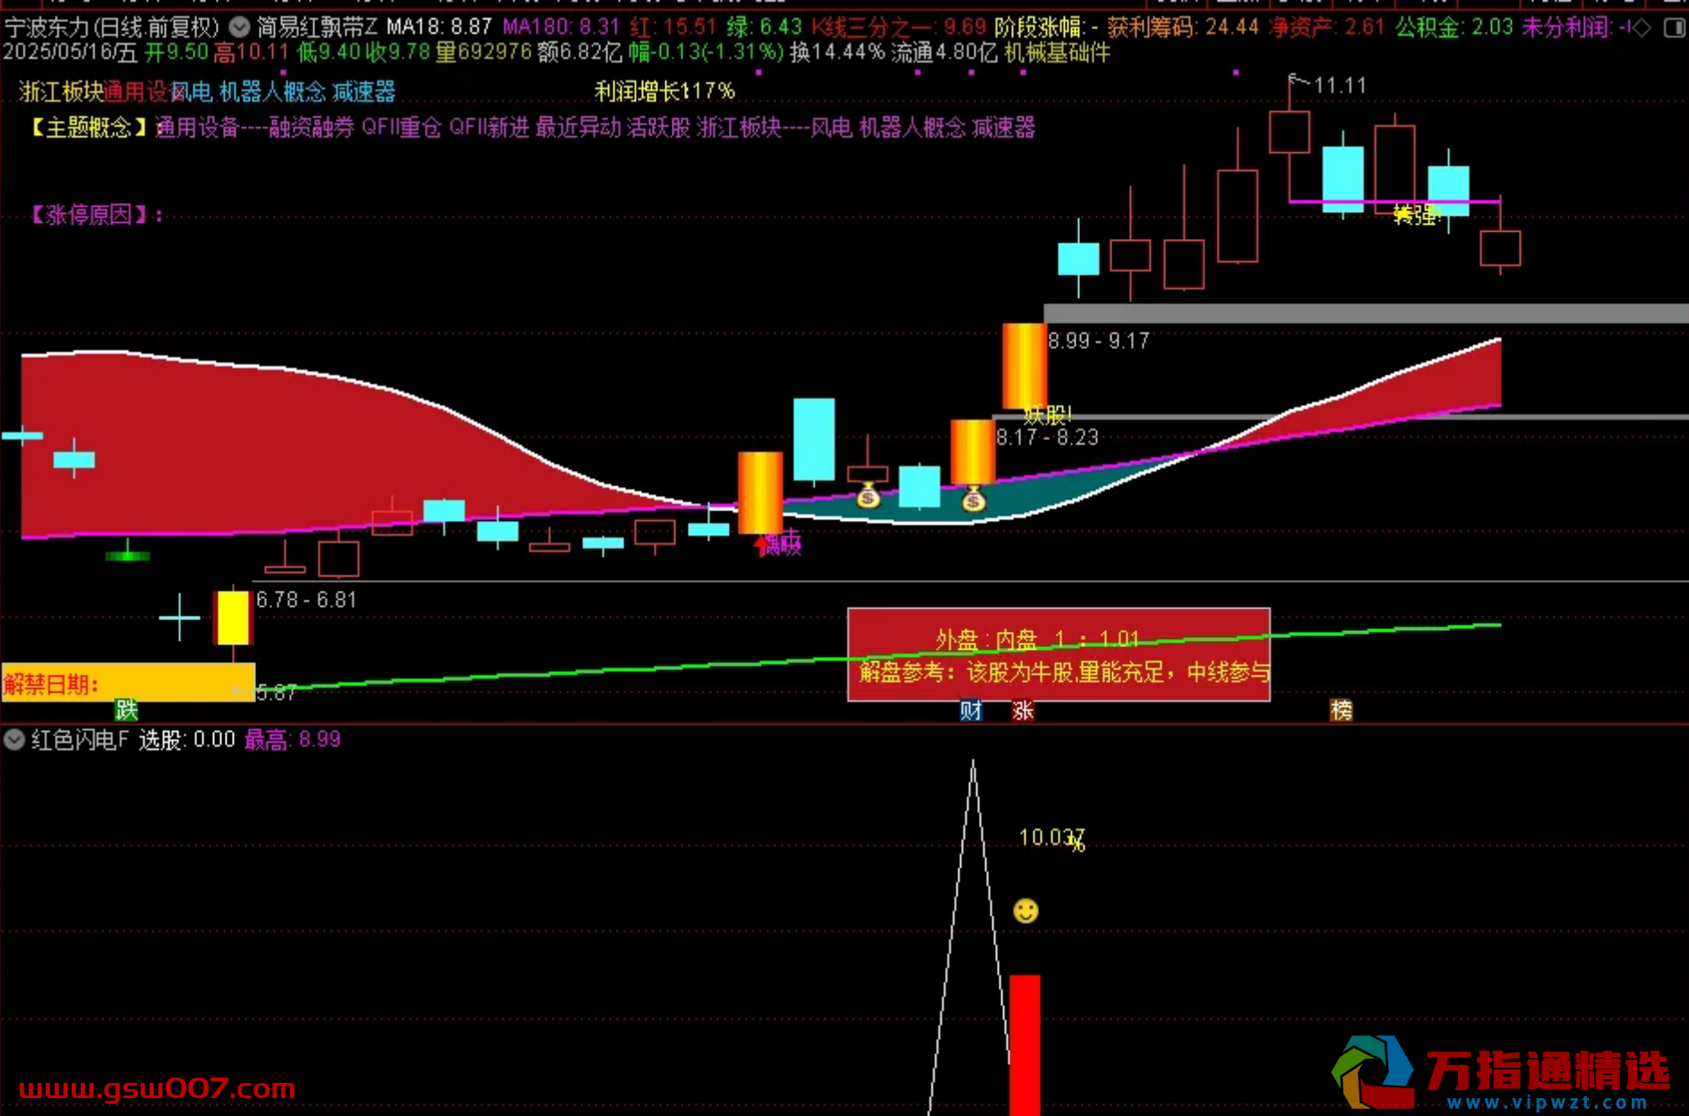Click the yellow smiley face icon
The height and width of the screenshot is (1116, 1689).
1025,911
